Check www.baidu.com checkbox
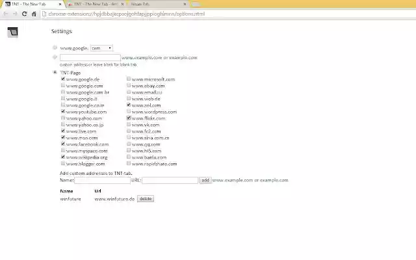 [x=129, y=157]
